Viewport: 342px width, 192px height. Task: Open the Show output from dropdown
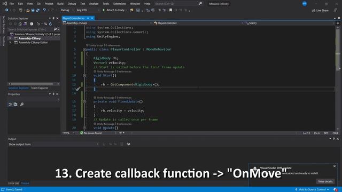[x=66, y=144]
